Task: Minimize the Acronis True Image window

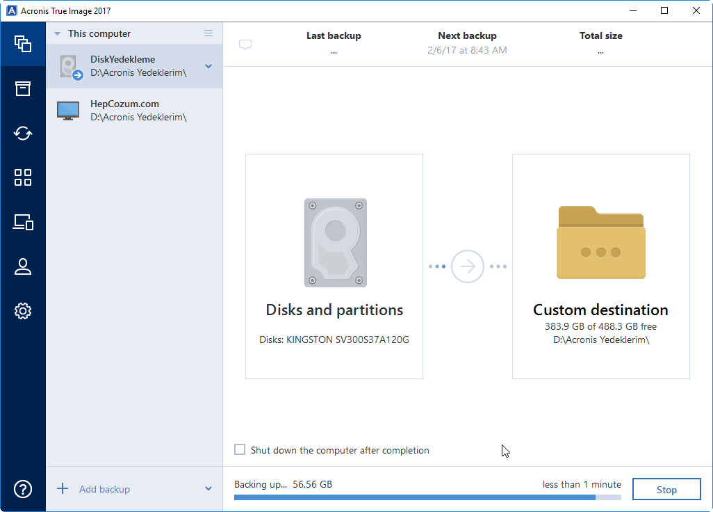Action: point(632,10)
